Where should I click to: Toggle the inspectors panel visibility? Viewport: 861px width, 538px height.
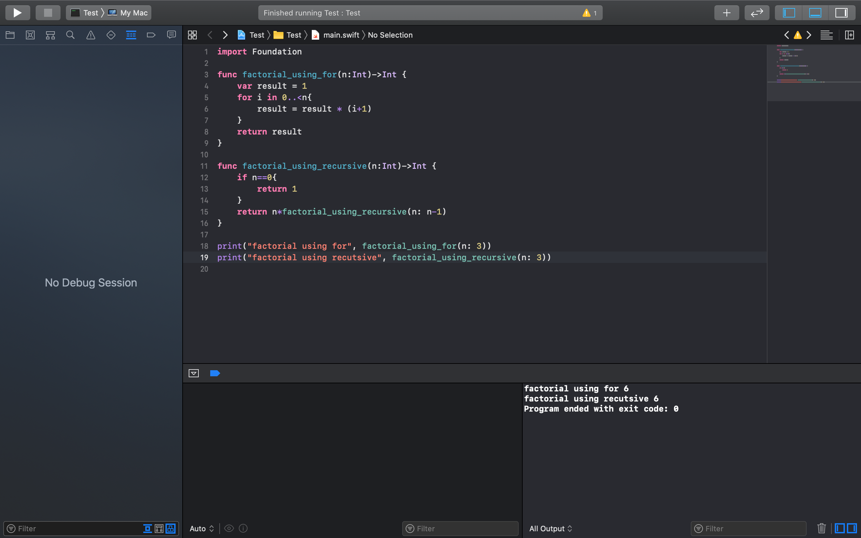841,13
